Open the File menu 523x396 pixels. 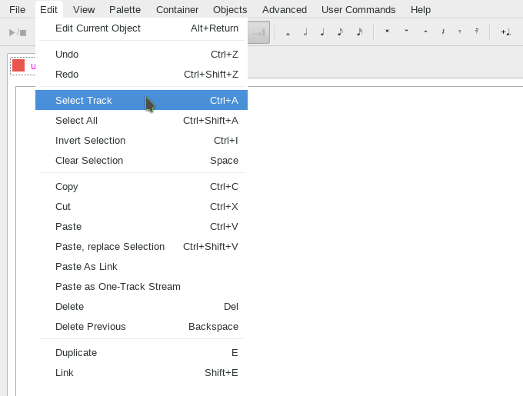17,10
